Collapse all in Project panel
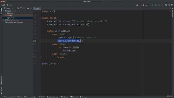174x98 pixels. (24, 8)
